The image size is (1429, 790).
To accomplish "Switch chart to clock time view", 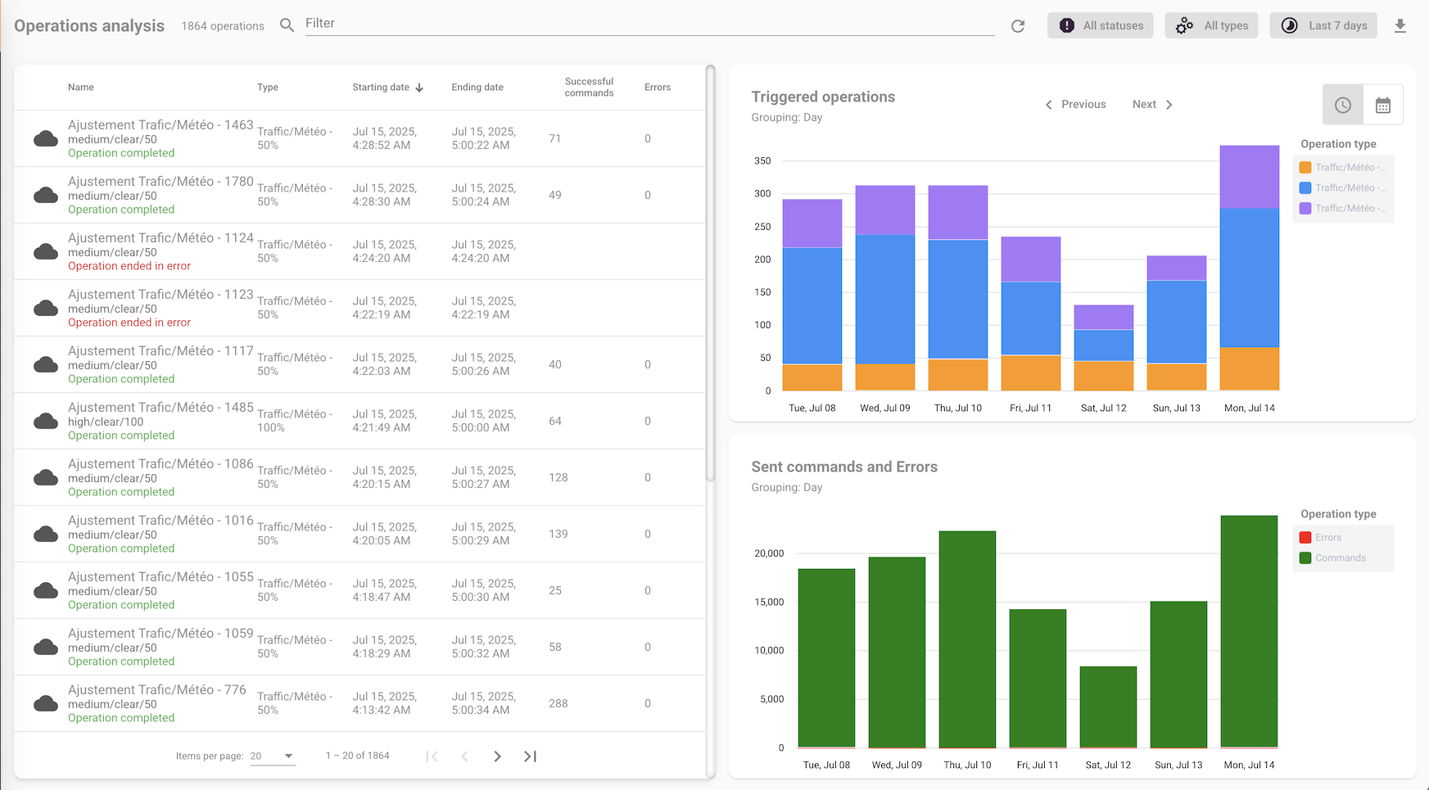I will pos(1343,105).
